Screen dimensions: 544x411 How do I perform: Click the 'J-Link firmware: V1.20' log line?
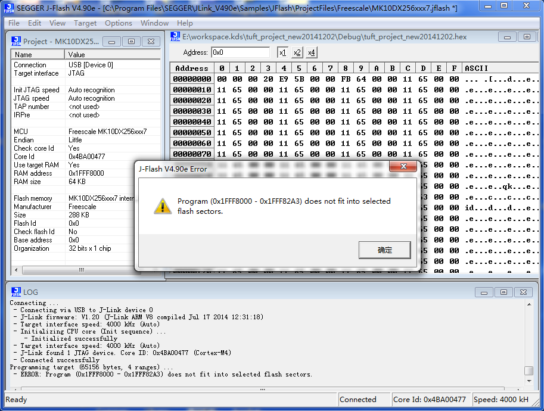click(138, 317)
